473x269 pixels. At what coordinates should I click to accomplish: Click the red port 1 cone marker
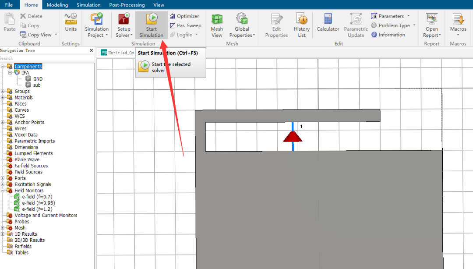[x=293, y=136]
